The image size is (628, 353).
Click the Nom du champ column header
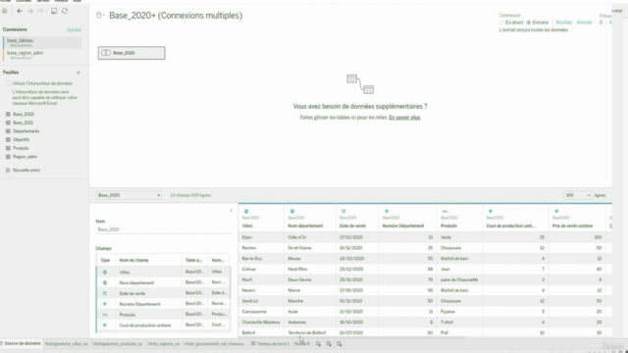tap(148, 260)
